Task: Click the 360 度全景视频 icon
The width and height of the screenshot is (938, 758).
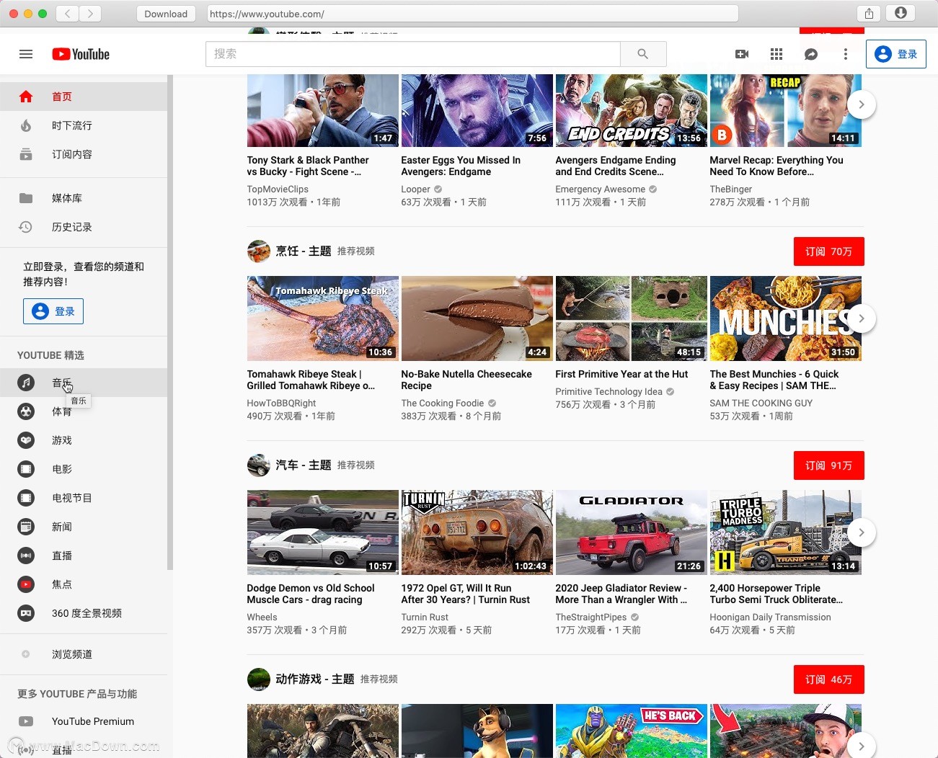Action: (x=26, y=613)
